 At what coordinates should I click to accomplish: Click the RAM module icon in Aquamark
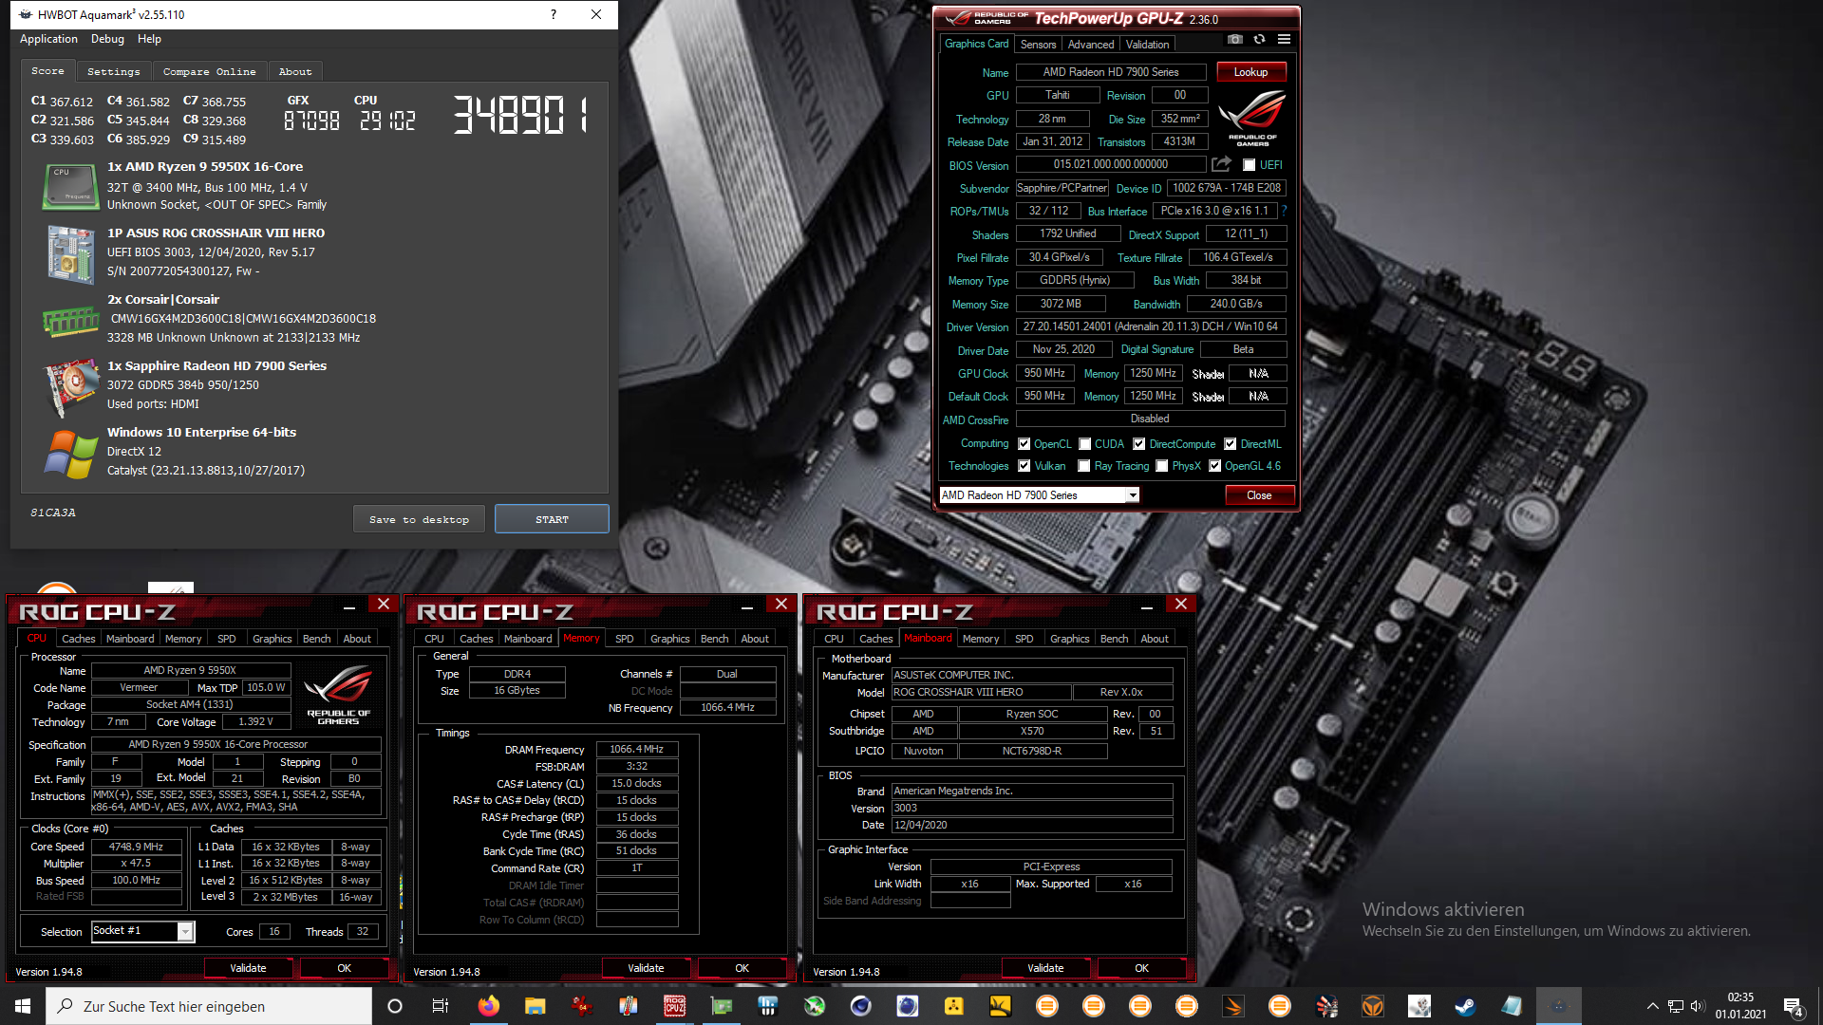[x=70, y=323]
